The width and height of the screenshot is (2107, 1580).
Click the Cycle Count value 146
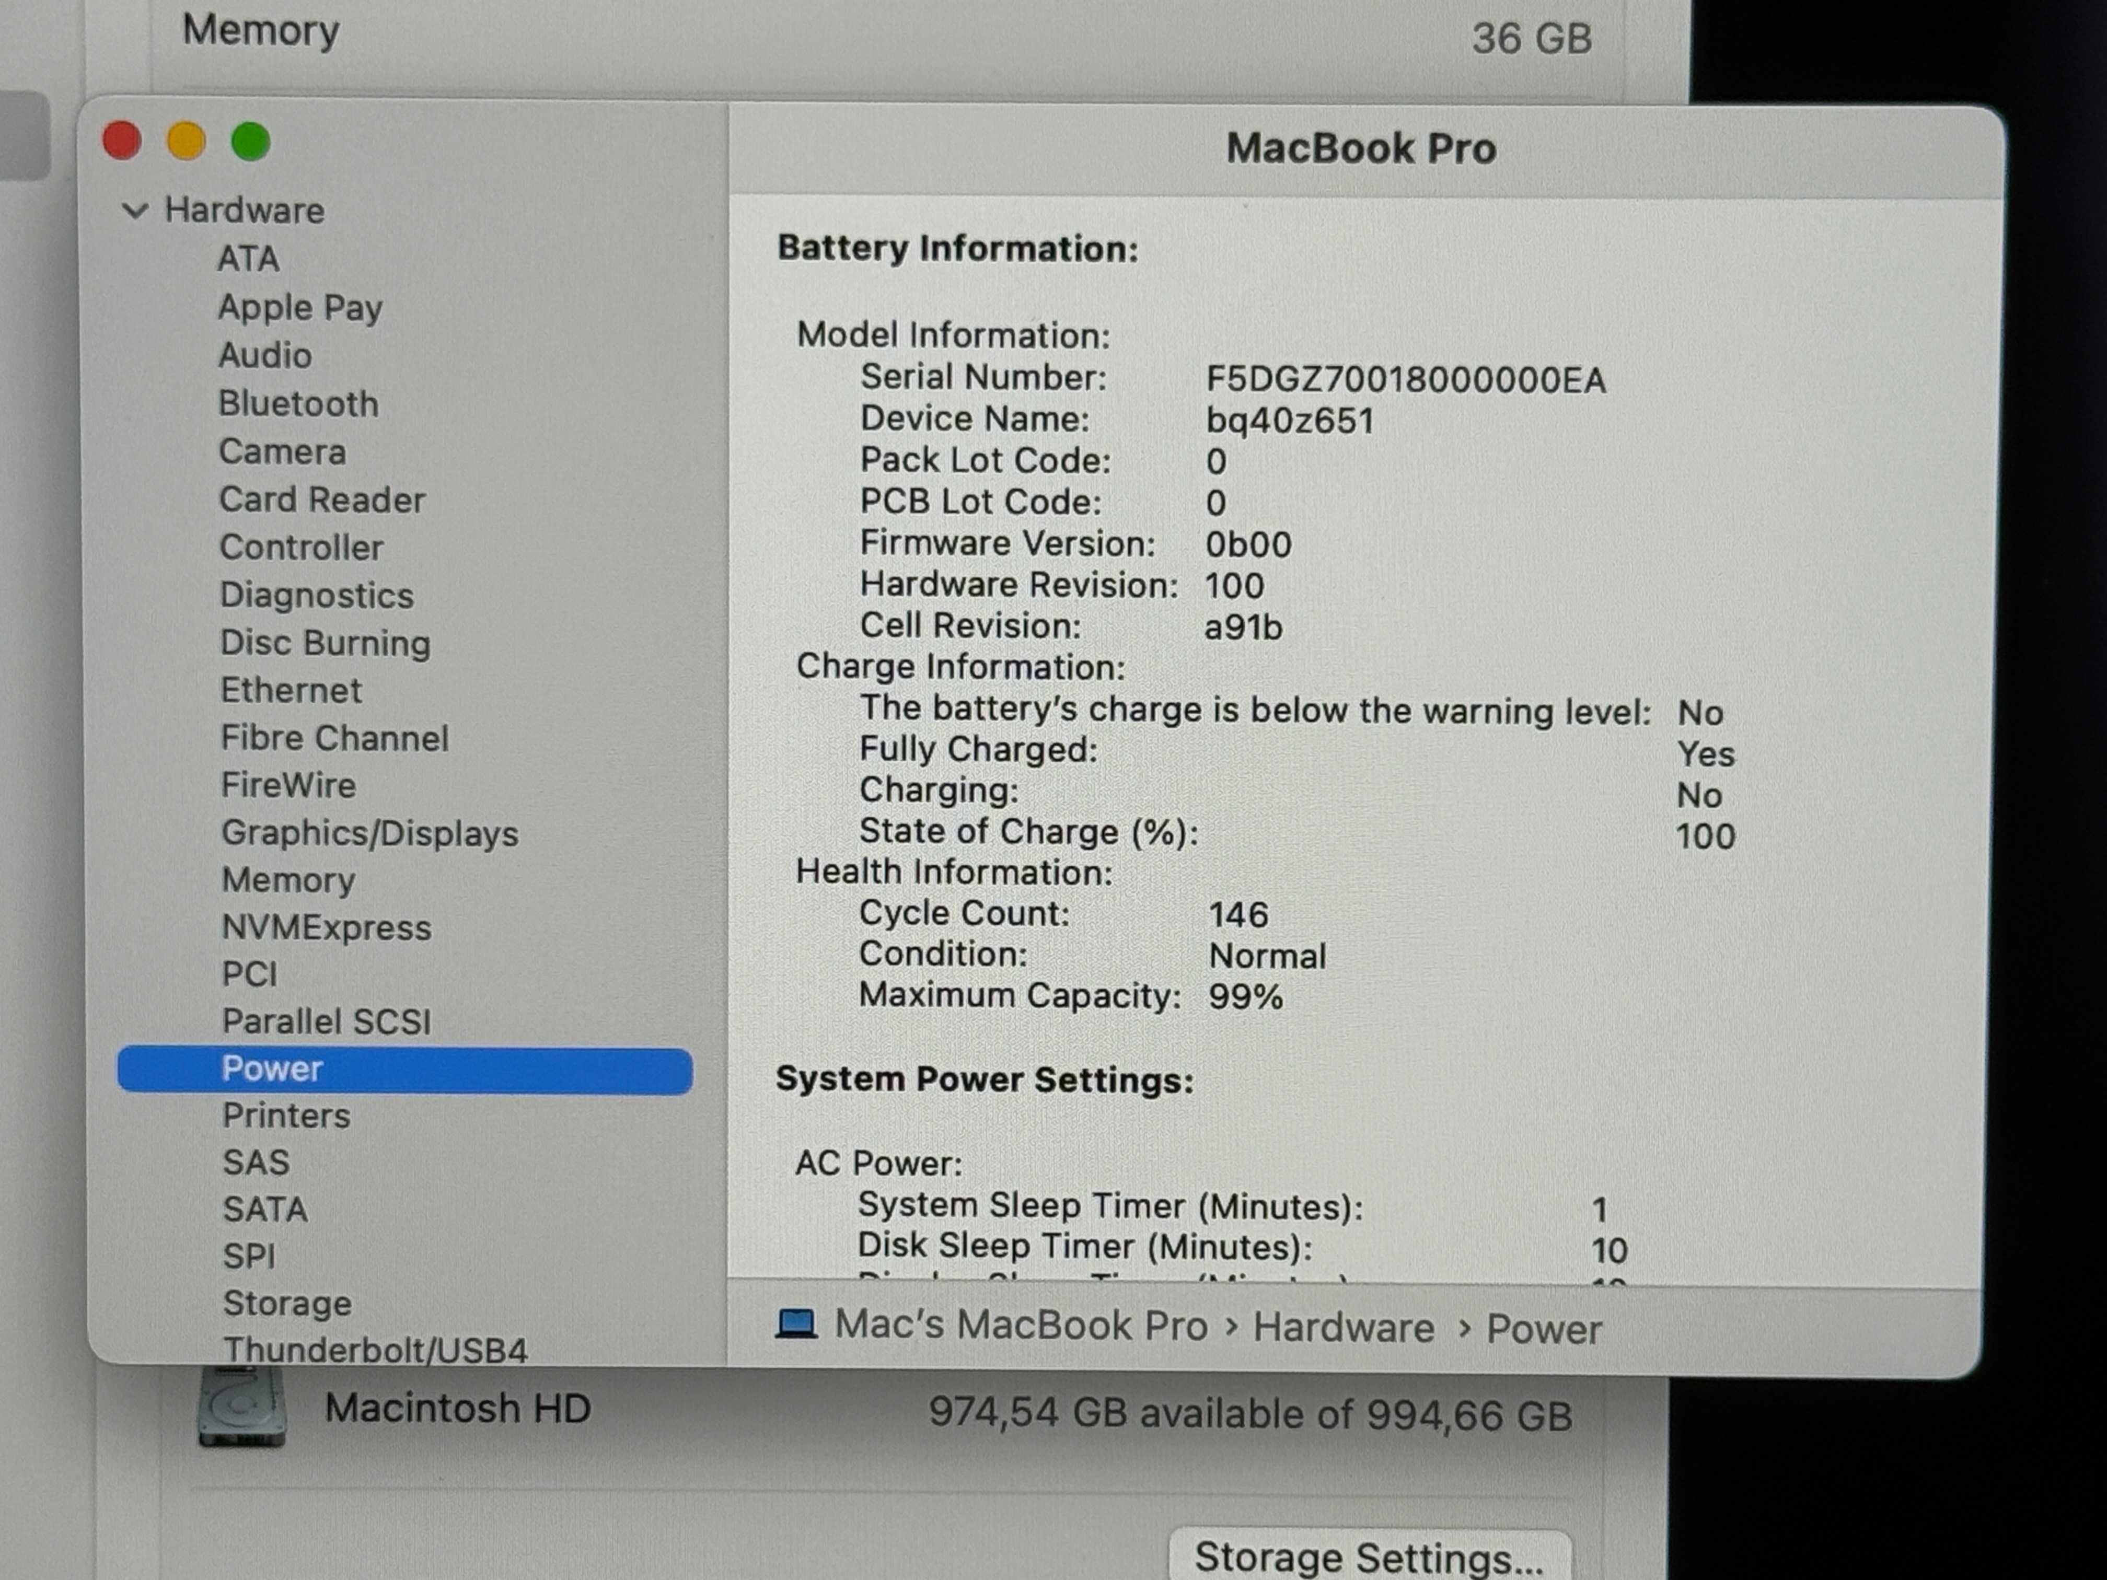pos(1238,915)
